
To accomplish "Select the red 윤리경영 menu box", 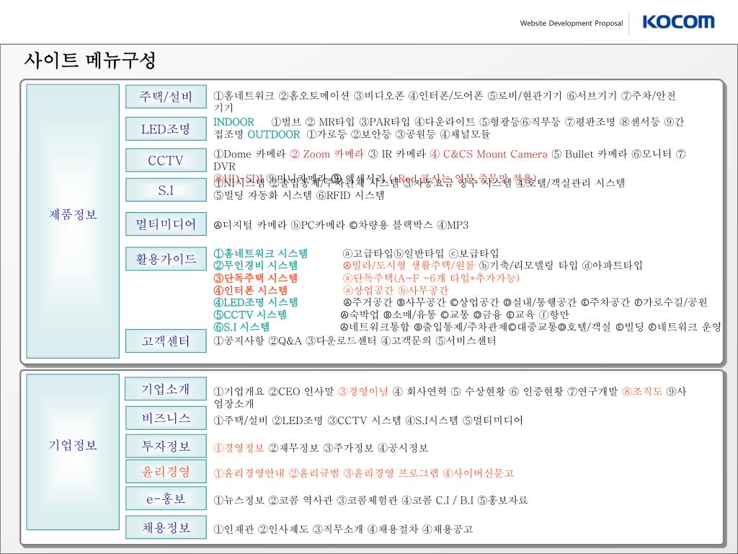I will click(166, 472).
